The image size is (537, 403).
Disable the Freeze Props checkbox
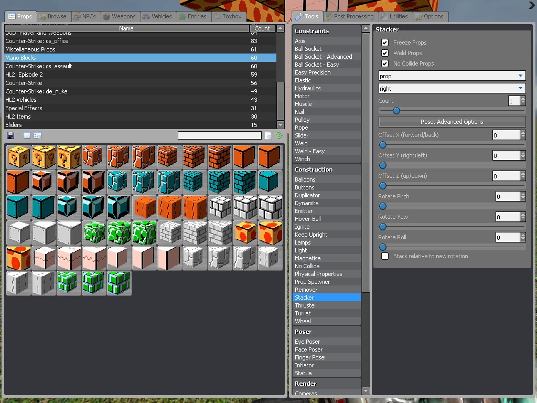(x=385, y=43)
